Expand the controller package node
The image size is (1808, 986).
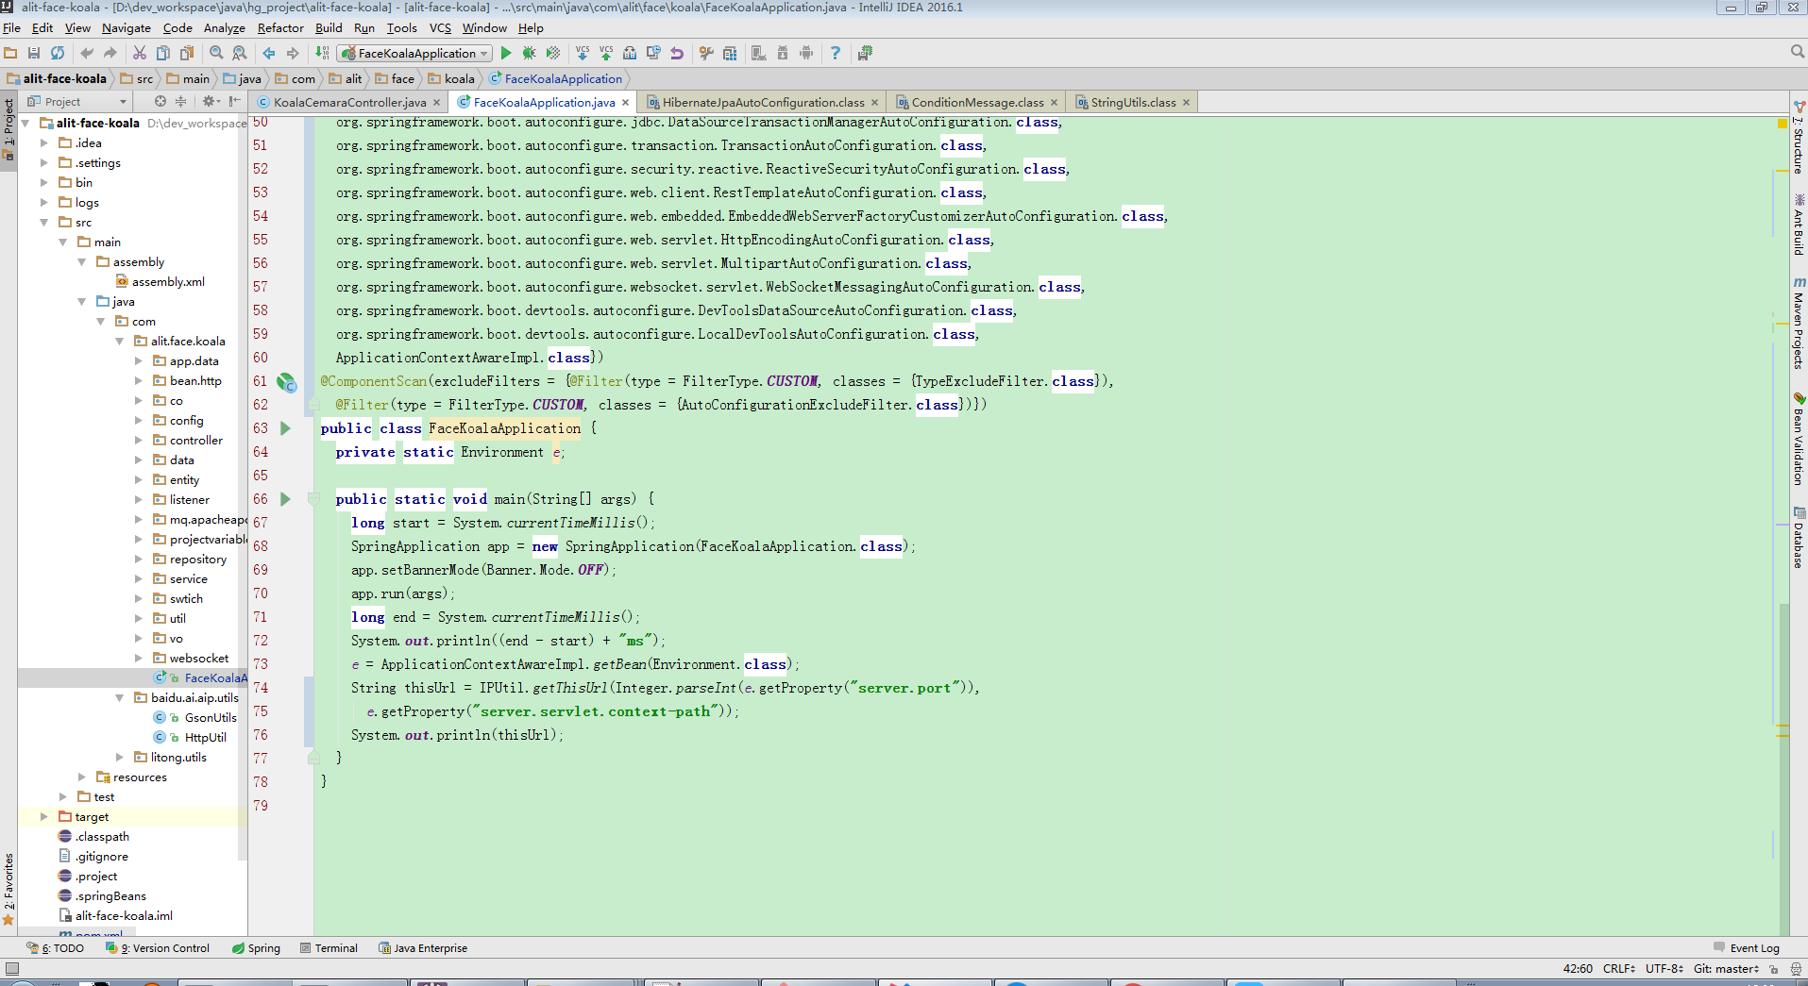point(139,441)
